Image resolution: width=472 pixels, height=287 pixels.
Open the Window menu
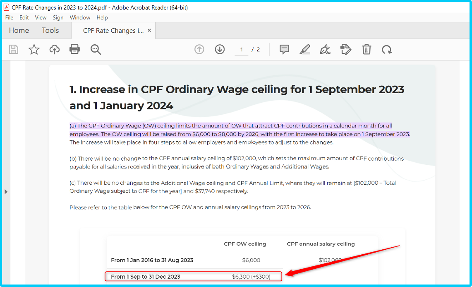click(x=80, y=17)
